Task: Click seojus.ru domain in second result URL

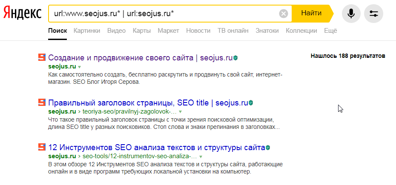Action: pos(62,111)
